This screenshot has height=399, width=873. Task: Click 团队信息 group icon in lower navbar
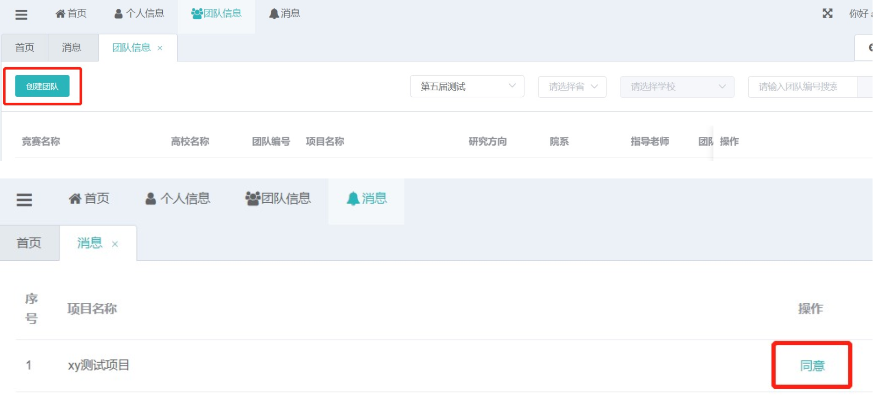278,199
